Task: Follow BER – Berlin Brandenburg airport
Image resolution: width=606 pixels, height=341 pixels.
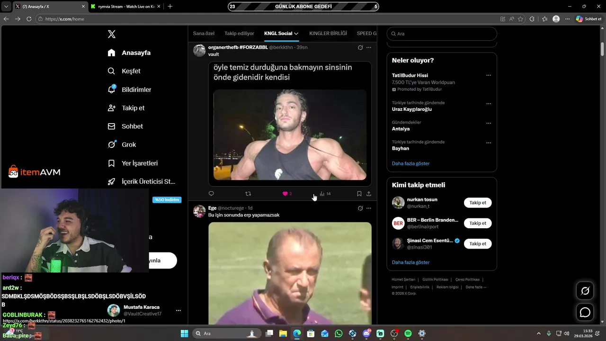Action: pos(478,223)
